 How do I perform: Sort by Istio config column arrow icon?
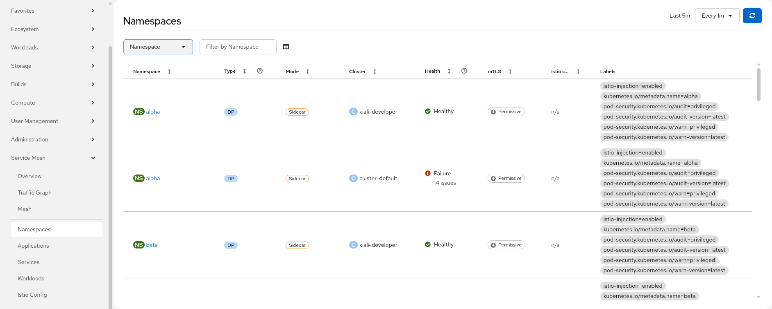tap(578, 72)
